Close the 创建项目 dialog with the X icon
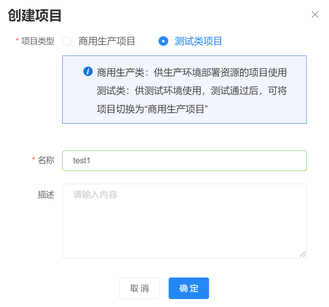The height and width of the screenshot is (307, 329). [x=315, y=15]
